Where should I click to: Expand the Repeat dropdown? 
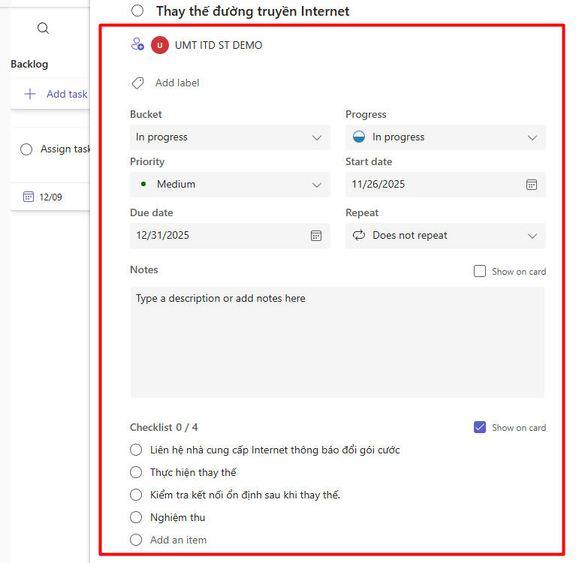click(x=445, y=236)
